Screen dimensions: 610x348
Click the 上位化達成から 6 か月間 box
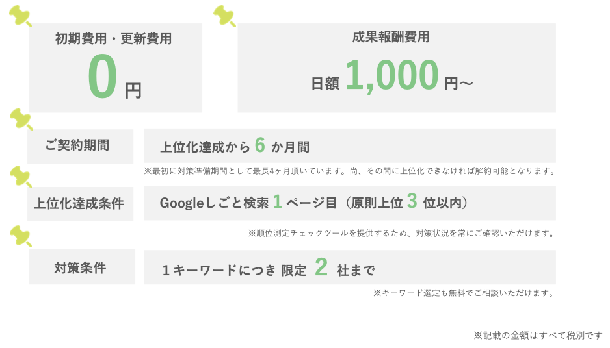pos(350,145)
